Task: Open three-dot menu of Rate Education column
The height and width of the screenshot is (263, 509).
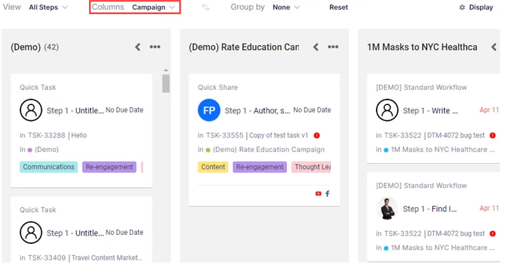Action: tap(333, 47)
